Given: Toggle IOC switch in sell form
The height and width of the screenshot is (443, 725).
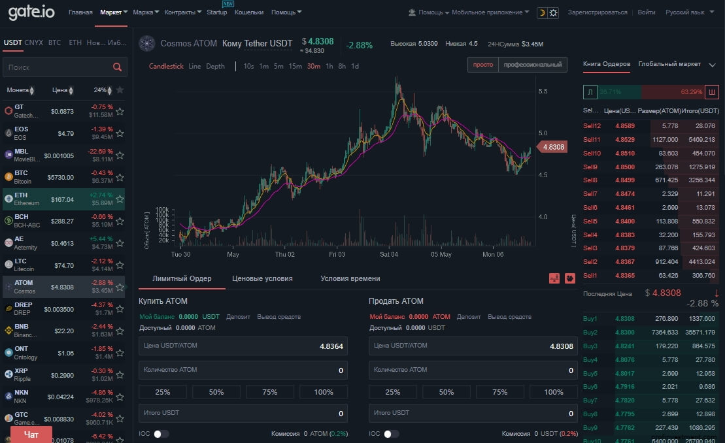Looking at the screenshot, I should (x=391, y=434).
